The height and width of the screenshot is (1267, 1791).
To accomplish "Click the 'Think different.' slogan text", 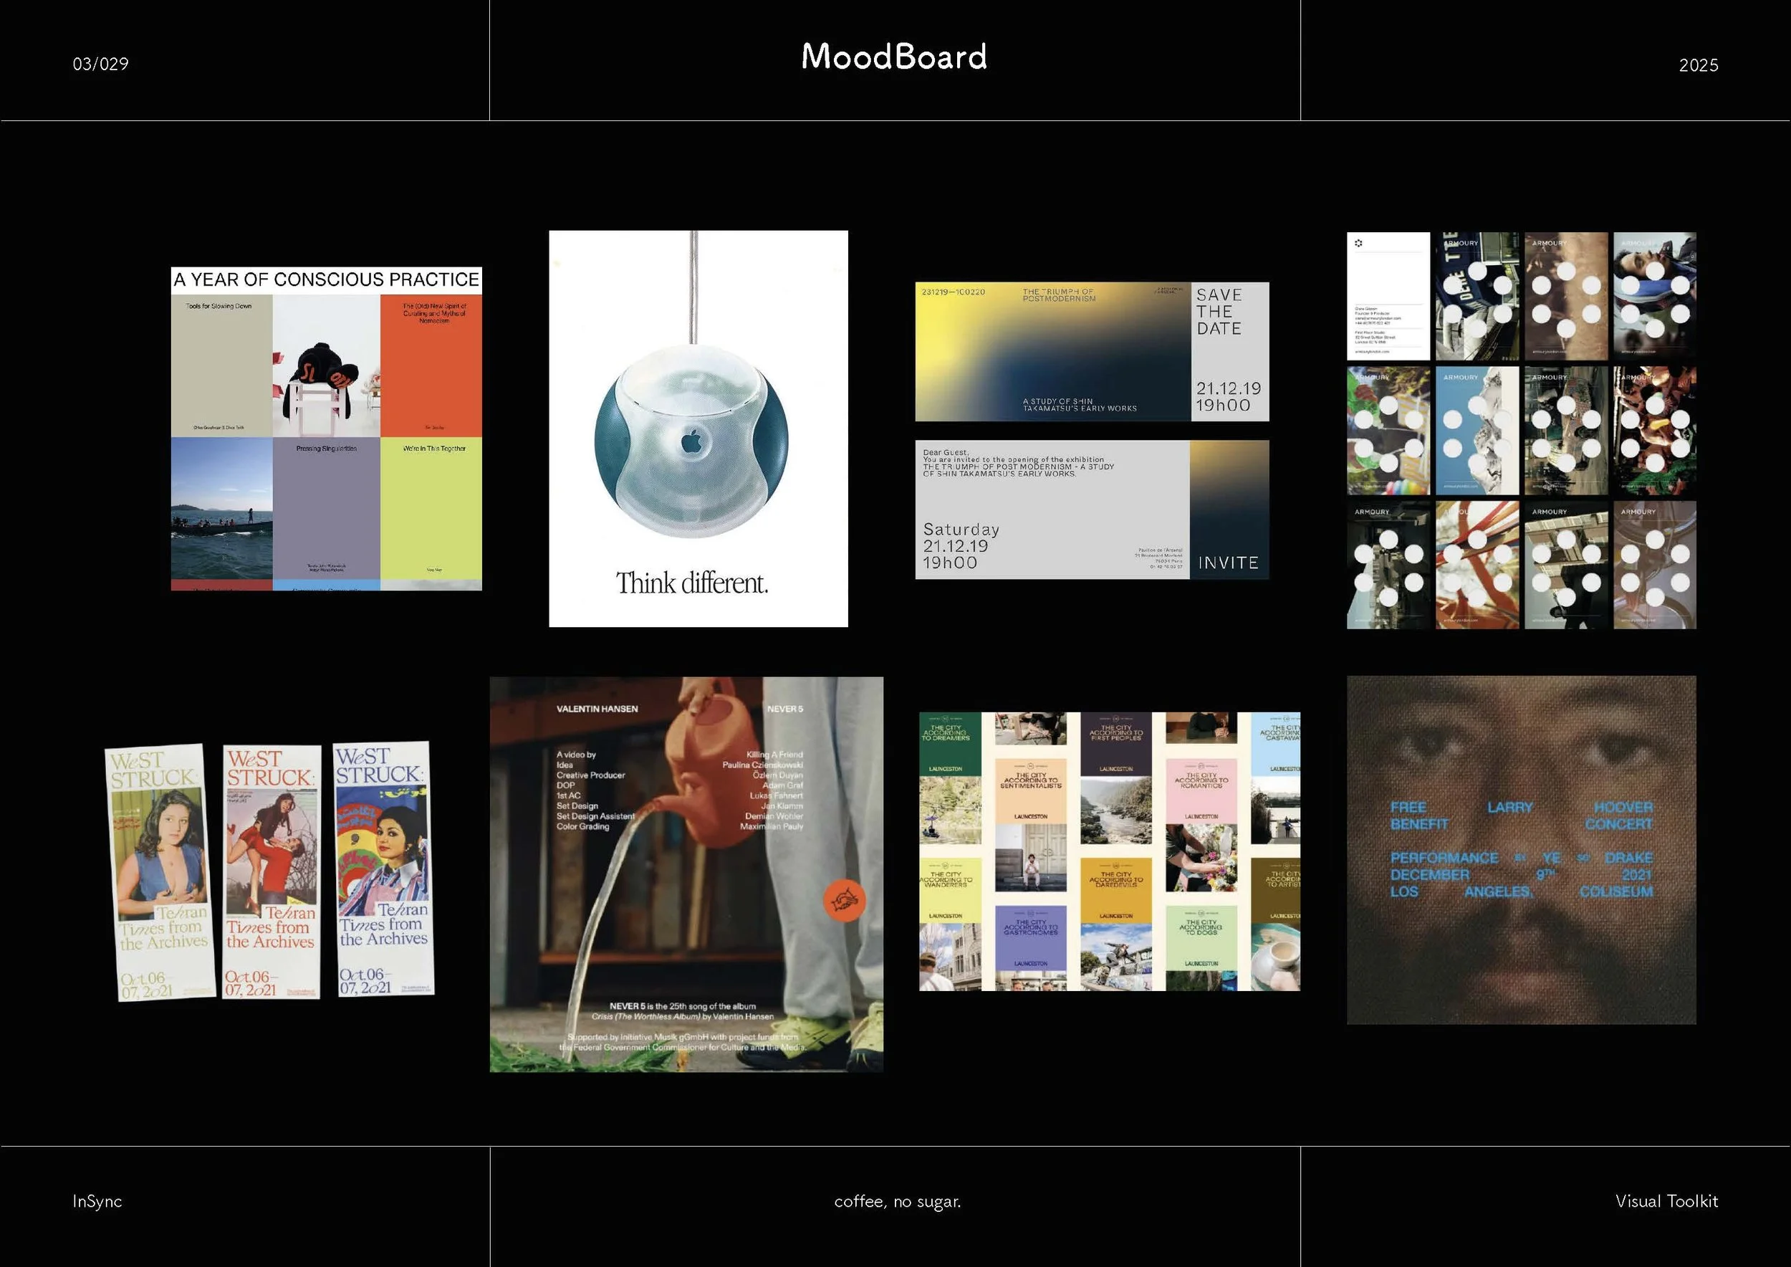I will (x=692, y=583).
